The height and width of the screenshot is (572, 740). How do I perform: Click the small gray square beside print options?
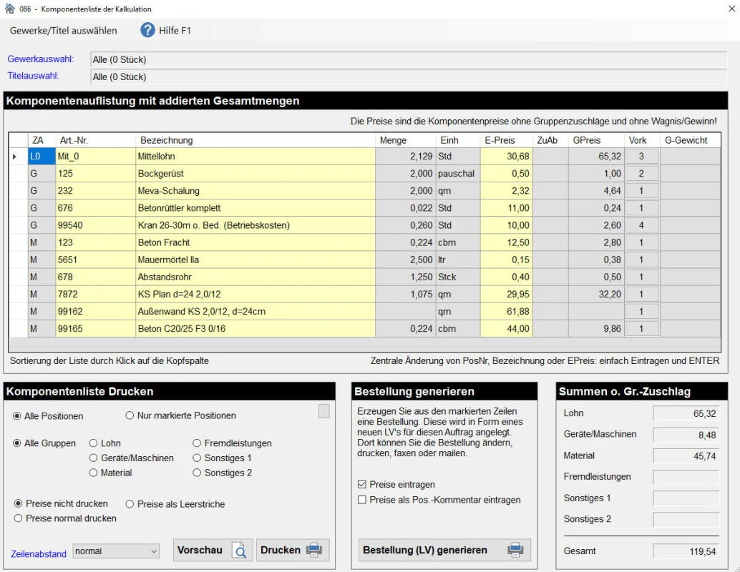324,411
